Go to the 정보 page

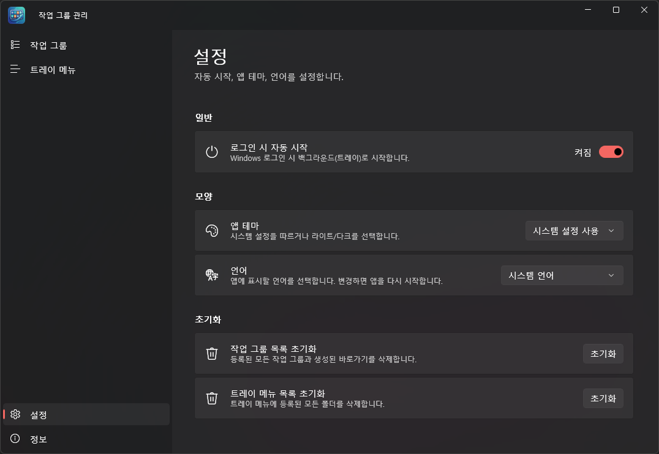click(x=86, y=439)
